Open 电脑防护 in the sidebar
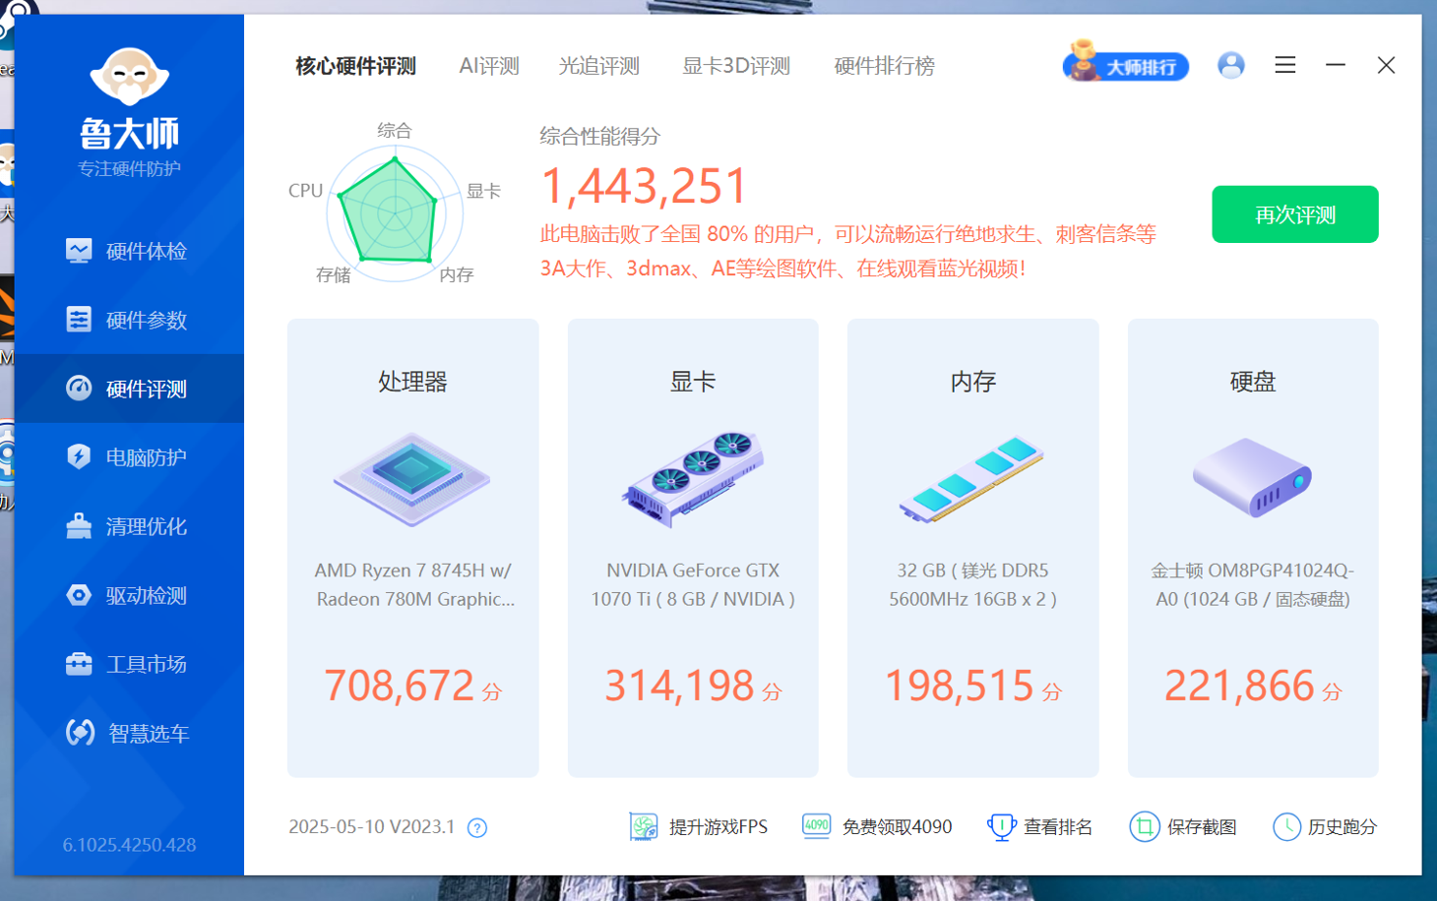The image size is (1437, 901). click(129, 457)
